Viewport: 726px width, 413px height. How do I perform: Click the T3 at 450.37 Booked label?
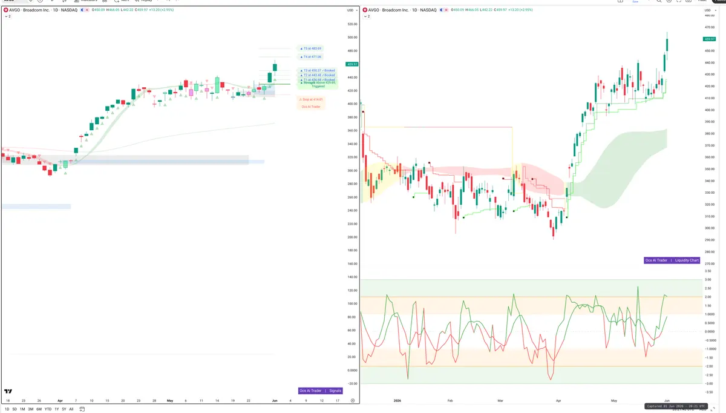tap(318, 70)
